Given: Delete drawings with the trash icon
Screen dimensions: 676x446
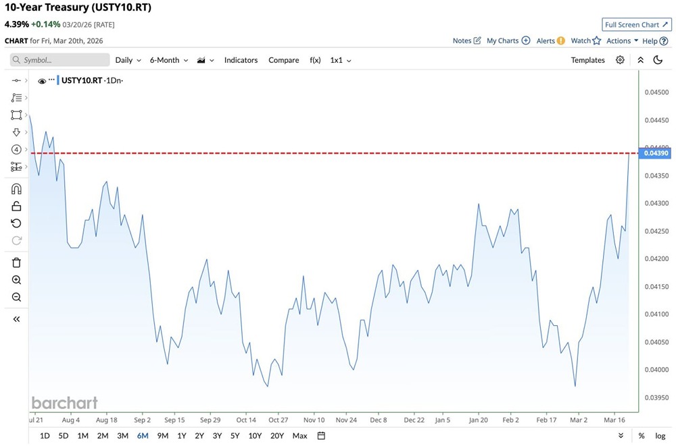Looking at the screenshot, I should (17, 262).
